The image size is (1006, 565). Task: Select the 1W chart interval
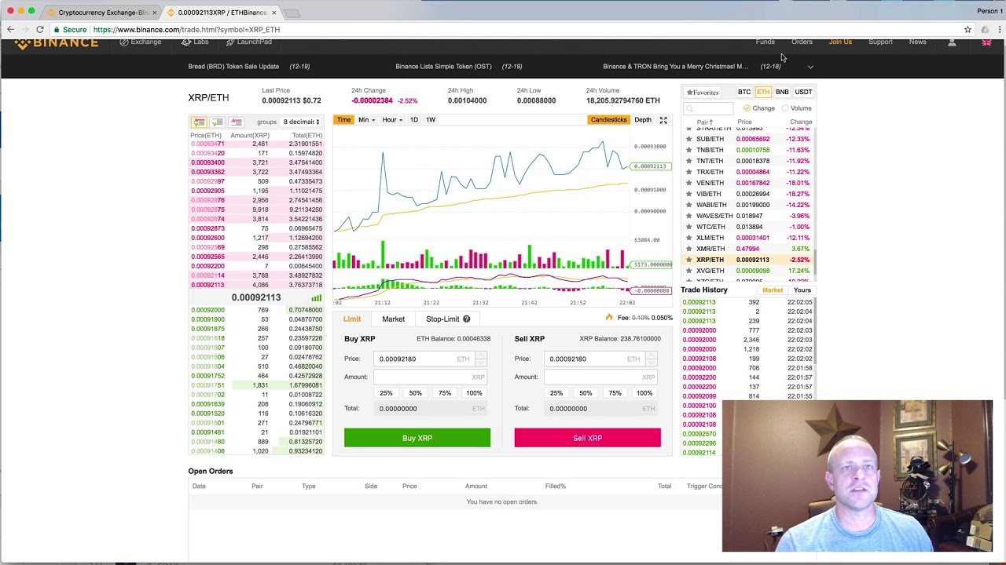click(x=431, y=120)
